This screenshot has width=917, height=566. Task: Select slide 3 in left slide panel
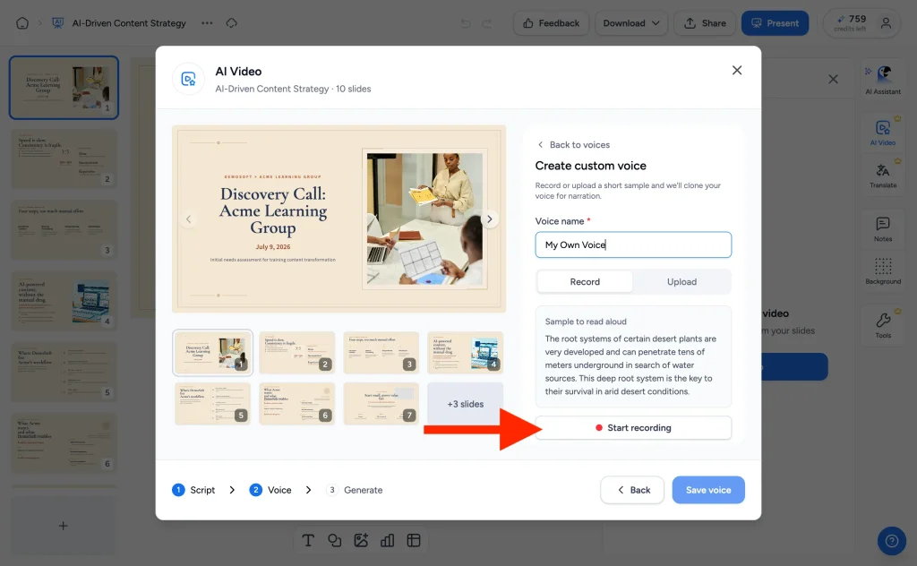pyautogui.click(x=64, y=230)
